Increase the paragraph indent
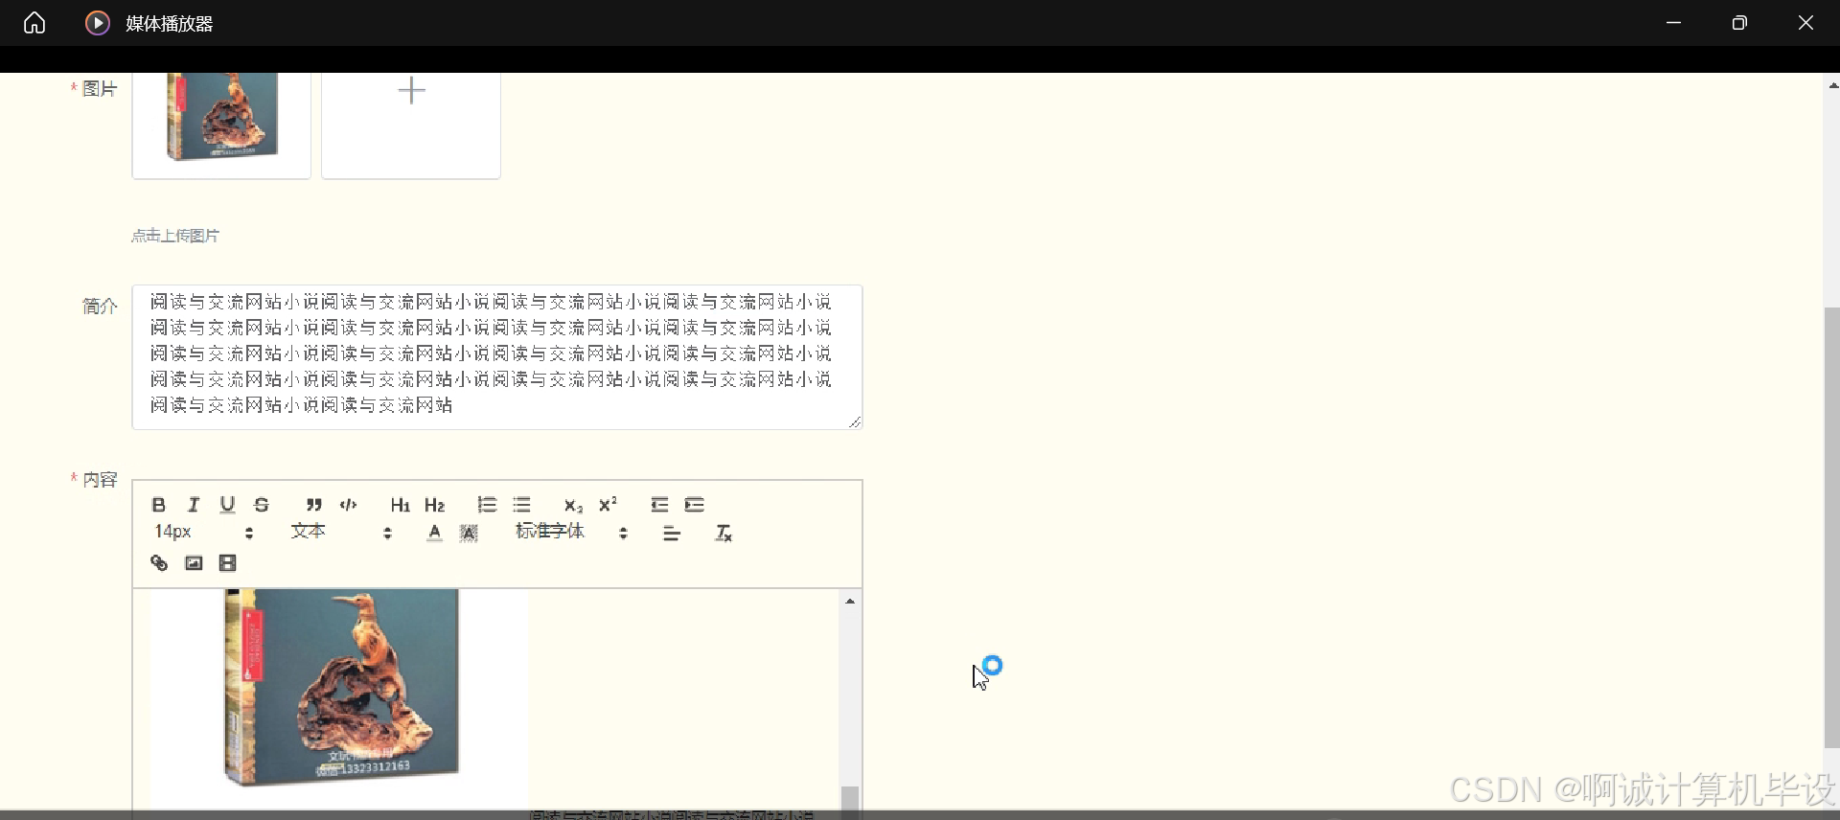Image resolution: width=1840 pixels, height=820 pixels. point(695,505)
